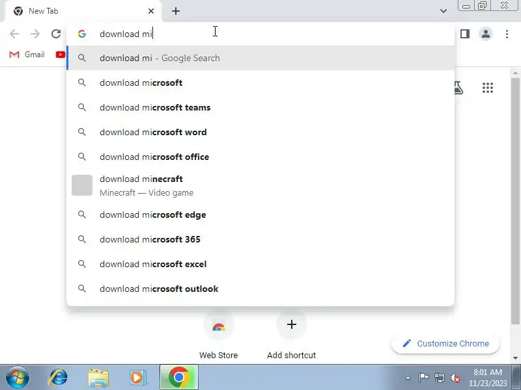Click search icon beside 'download microsoft outlook'

(82, 289)
